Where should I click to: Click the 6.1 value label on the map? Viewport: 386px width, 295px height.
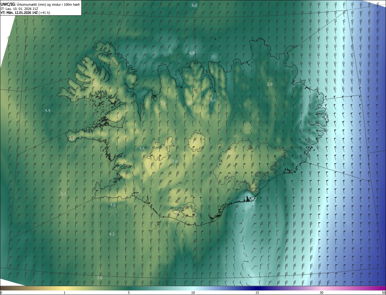click(x=213, y=100)
